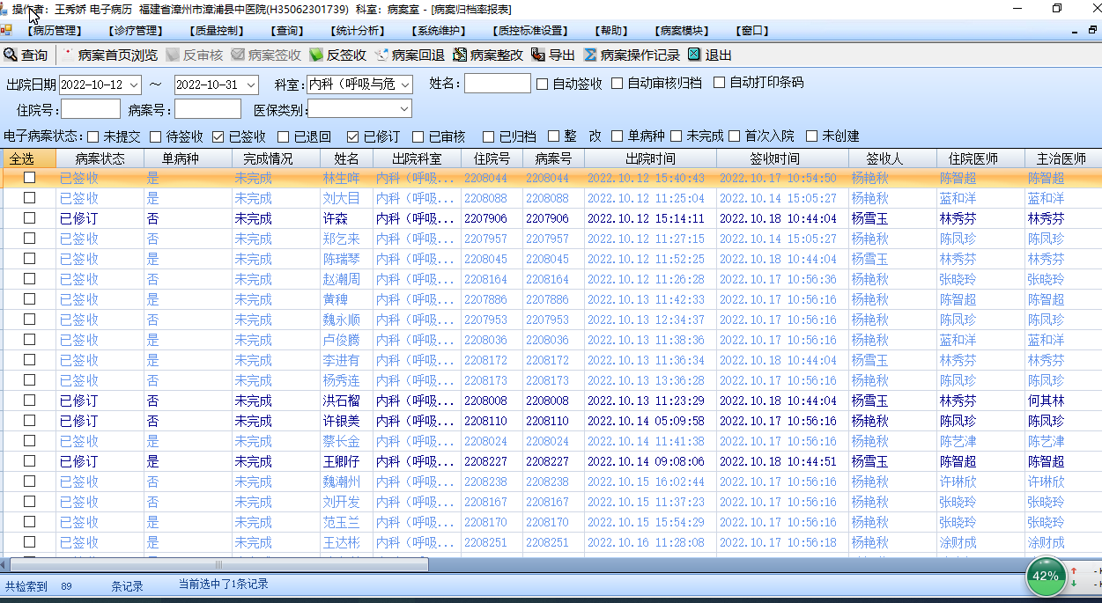1102x603 pixels.
Task: Select the row checkbox for 许森
Action: [x=29, y=218]
